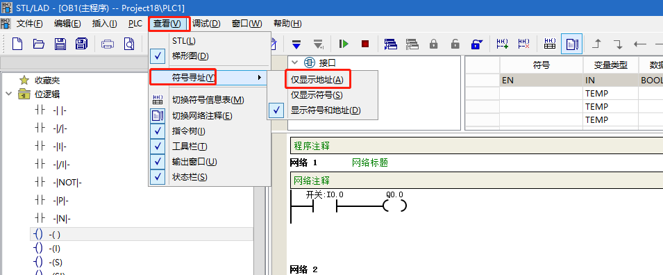663x275 pixels.
Task: Choose 切换符号信息表(M) menu entry
Action: (x=209, y=100)
